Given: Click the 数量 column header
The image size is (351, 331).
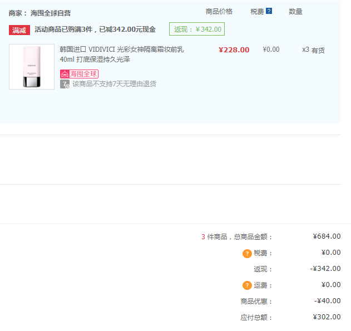Looking at the screenshot, I should [x=295, y=12].
